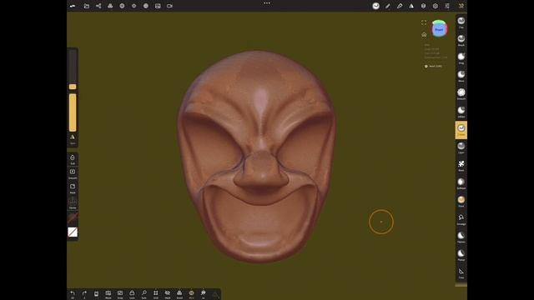Adjust the small radius slider above intensity
Screen dimensions: 534x300
pos(73,70)
